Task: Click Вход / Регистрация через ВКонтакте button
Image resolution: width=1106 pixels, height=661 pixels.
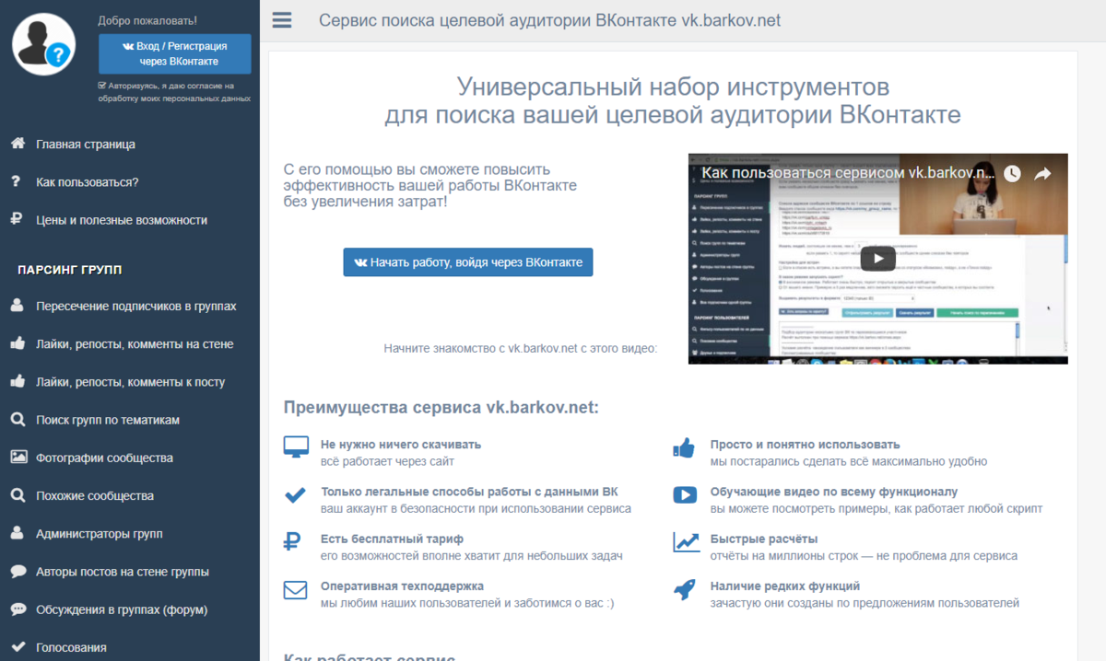Action: click(x=175, y=53)
